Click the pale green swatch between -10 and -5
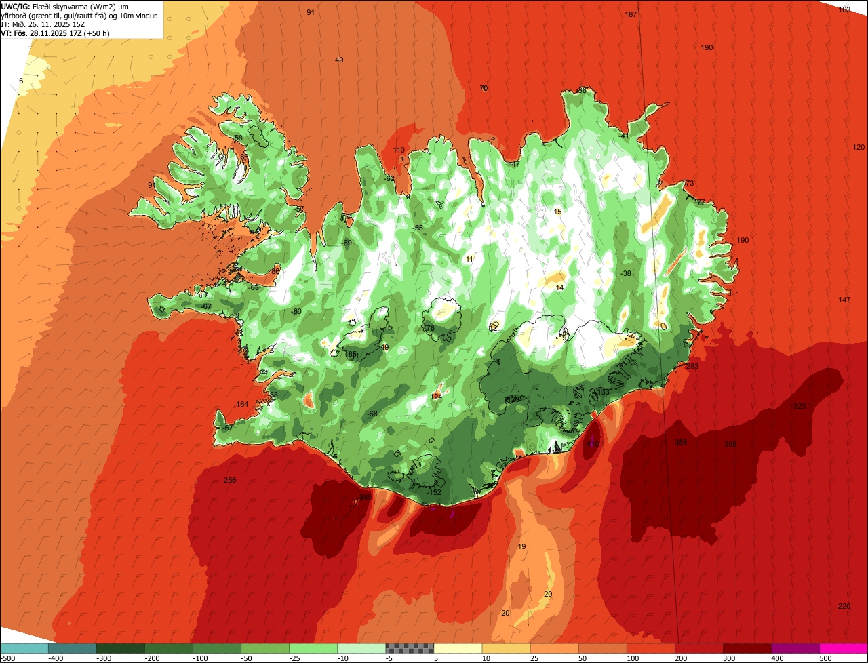Image resolution: width=868 pixels, height=663 pixels. click(361, 648)
